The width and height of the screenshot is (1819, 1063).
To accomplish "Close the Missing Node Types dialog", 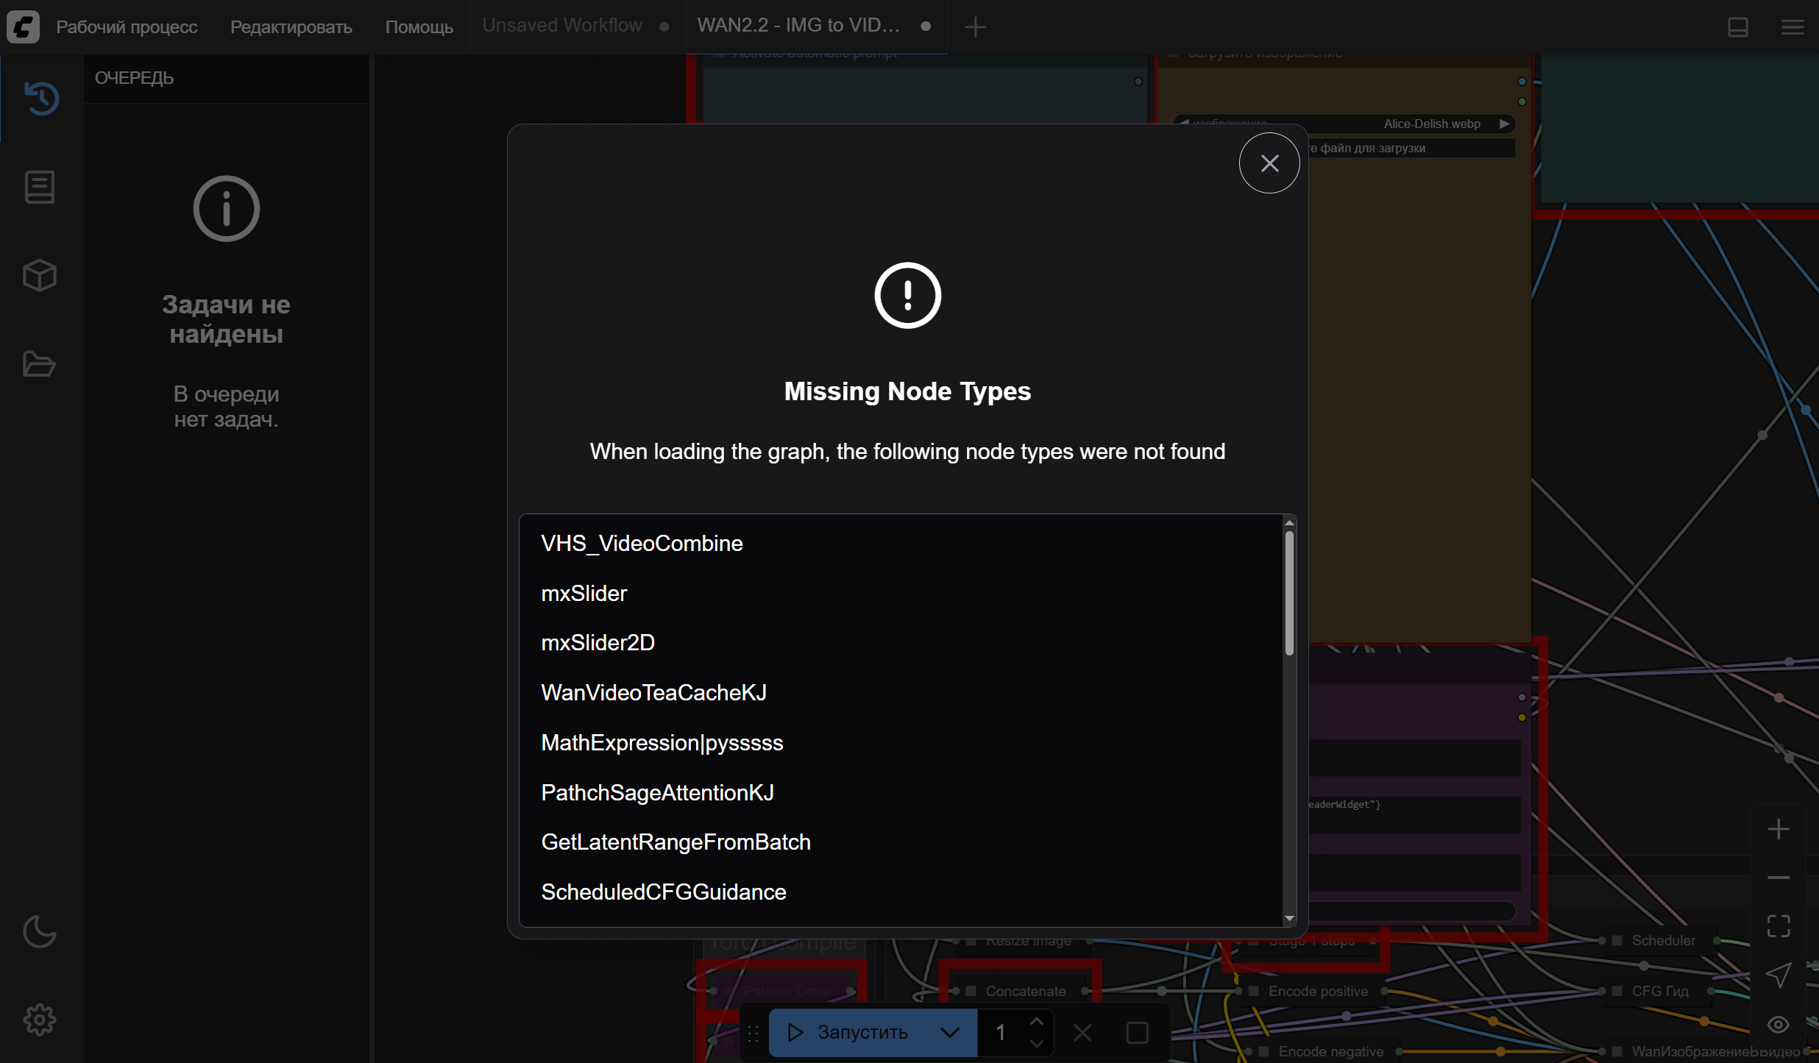I will 1269,163.
